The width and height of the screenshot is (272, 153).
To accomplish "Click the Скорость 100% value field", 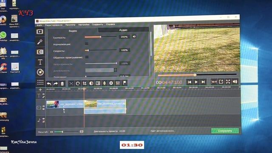I will click(125, 50).
